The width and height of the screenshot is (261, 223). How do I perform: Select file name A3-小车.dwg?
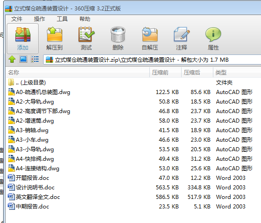click(x=32, y=140)
